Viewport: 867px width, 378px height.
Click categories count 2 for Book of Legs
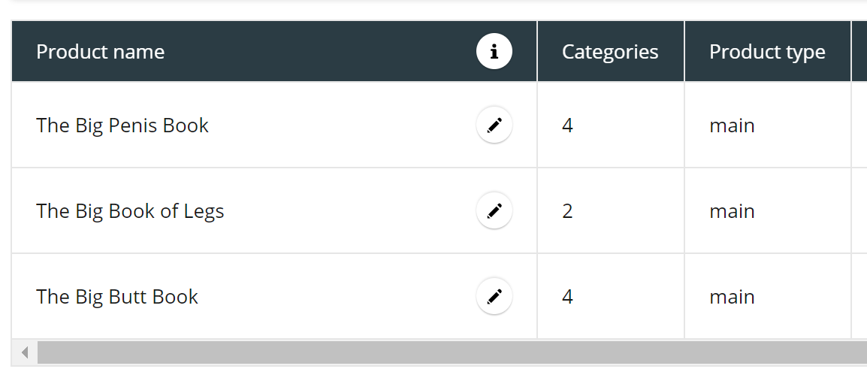(567, 211)
